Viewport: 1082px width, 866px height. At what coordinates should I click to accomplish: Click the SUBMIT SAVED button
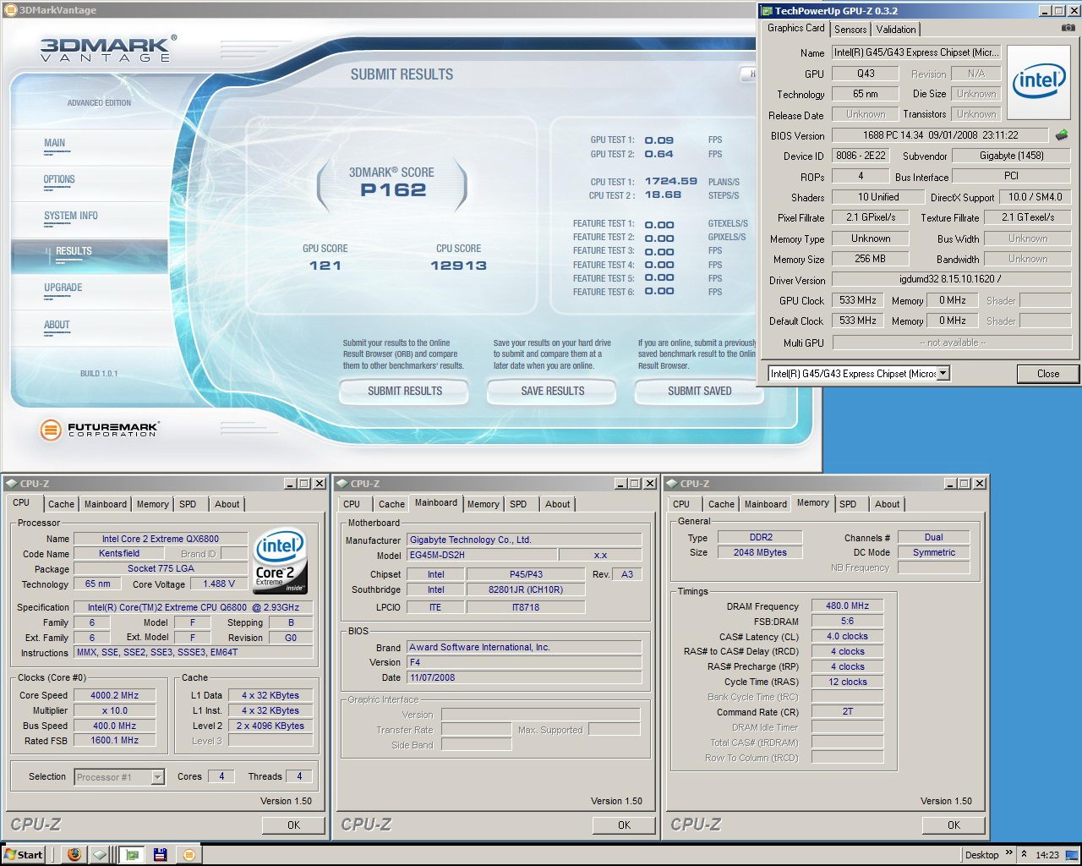click(700, 391)
